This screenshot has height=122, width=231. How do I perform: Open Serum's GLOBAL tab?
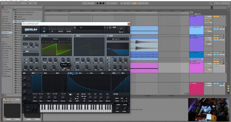(x=69, y=30)
